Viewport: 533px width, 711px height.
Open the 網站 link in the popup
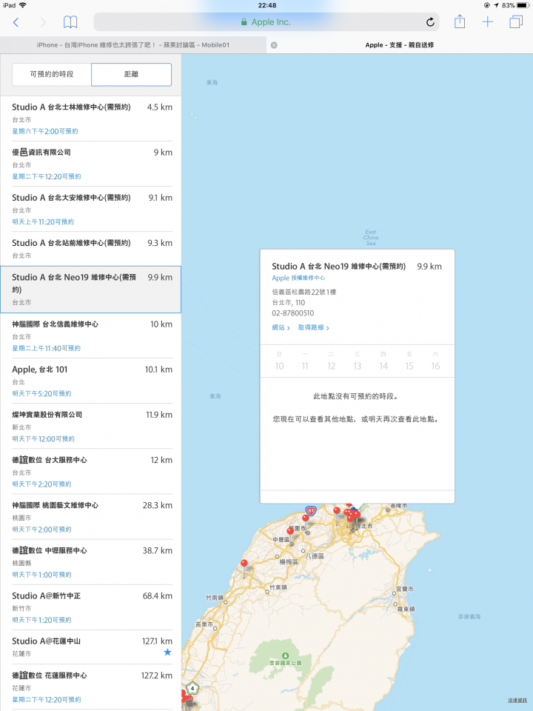pyautogui.click(x=281, y=327)
